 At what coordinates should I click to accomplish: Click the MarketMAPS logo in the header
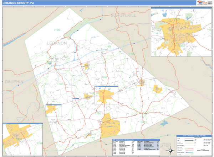click(202, 2)
